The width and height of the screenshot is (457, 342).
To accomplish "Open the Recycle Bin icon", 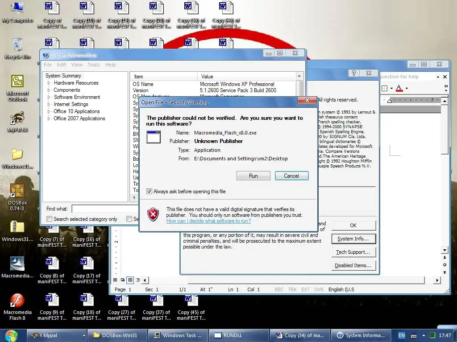I will coord(17,49).
